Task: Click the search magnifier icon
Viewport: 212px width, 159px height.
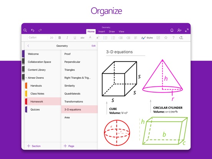Action: click(25, 30)
